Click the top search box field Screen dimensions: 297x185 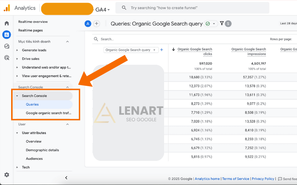[192, 8]
